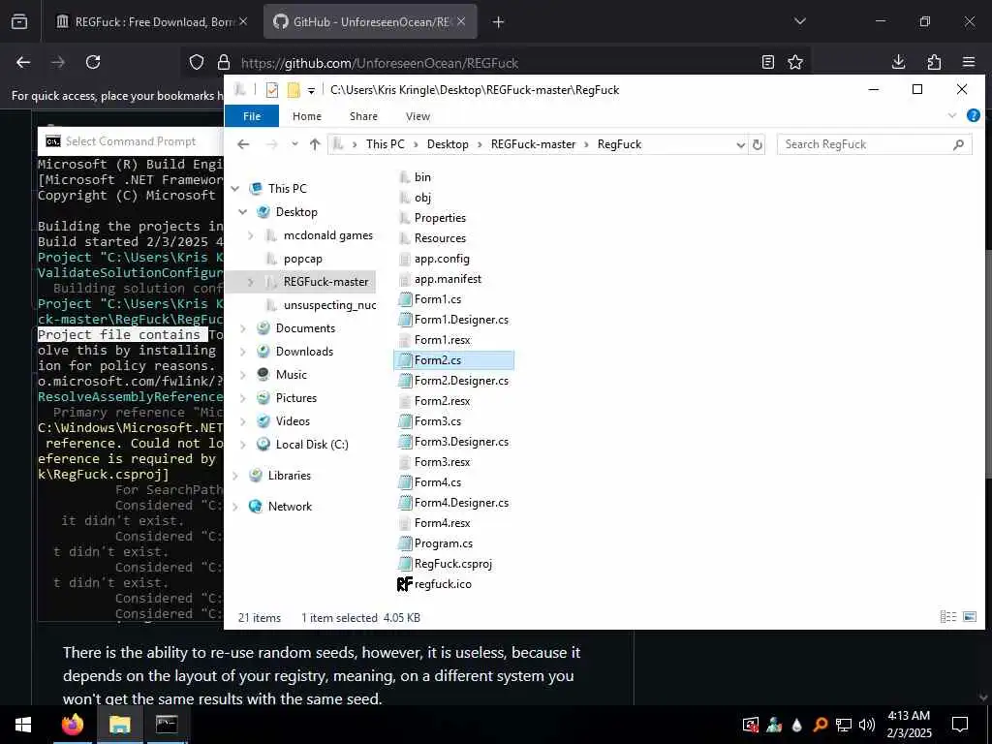Show site security shield info

(197, 62)
